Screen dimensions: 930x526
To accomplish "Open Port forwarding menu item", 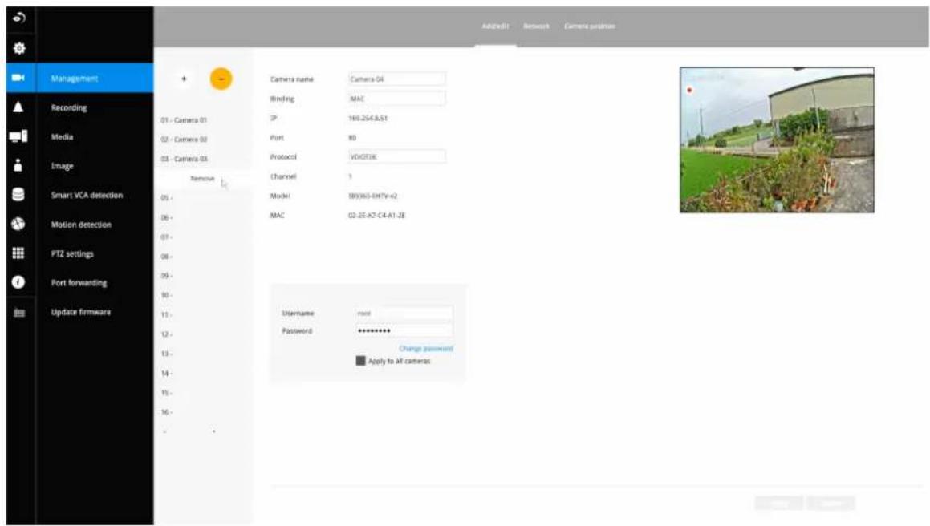I will [x=95, y=283].
